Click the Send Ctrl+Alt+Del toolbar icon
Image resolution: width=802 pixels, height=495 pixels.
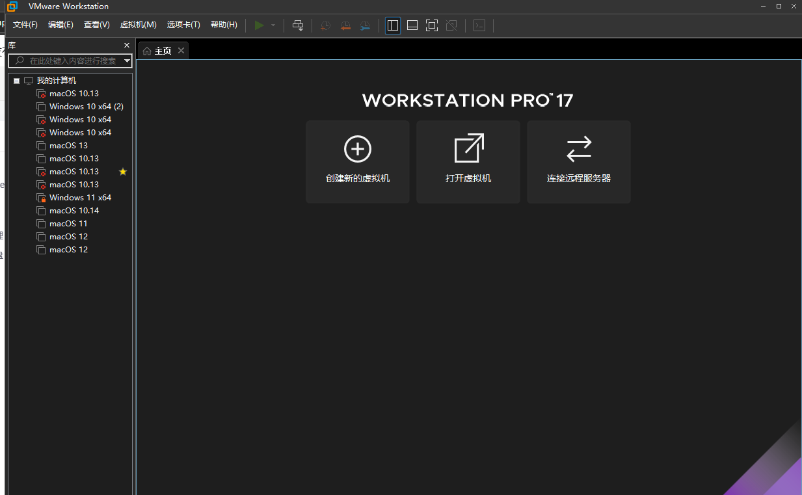[x=298, y=25]
